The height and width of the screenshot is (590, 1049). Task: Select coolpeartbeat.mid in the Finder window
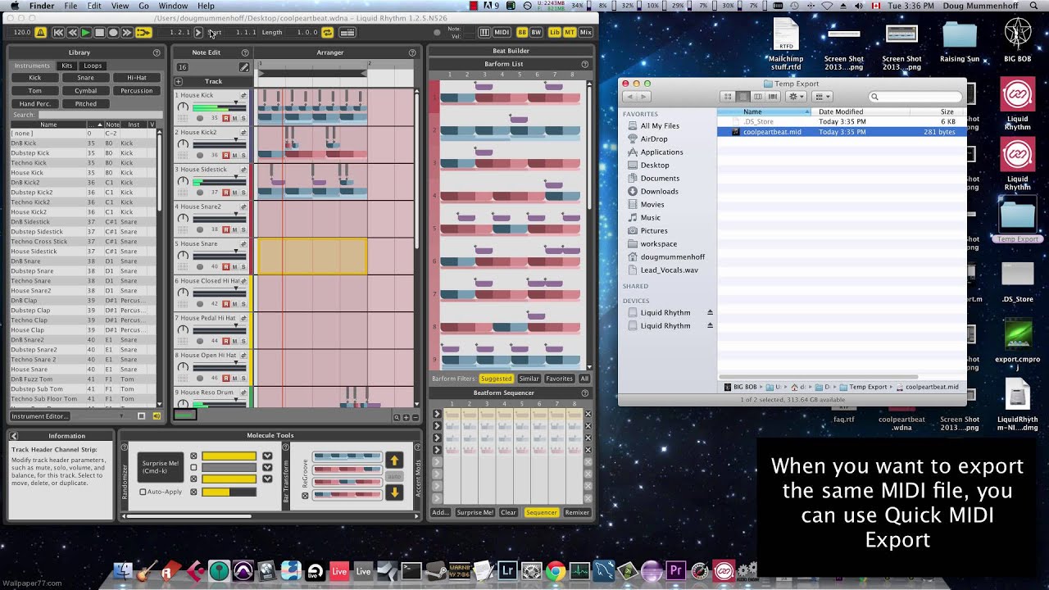(842, 132)
